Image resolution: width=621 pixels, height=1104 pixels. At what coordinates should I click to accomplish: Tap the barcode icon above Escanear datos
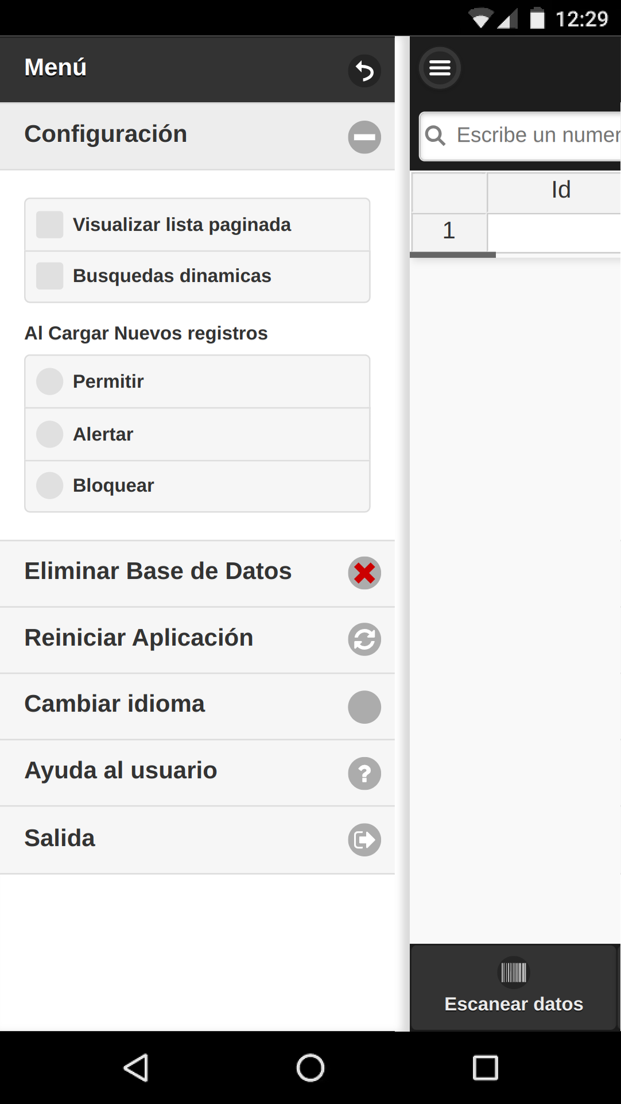[x=514, y=973]
